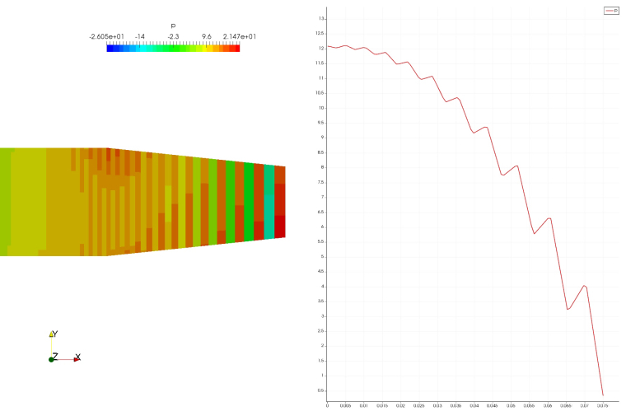Pick the green middle of the color bar

coord(173,49)
